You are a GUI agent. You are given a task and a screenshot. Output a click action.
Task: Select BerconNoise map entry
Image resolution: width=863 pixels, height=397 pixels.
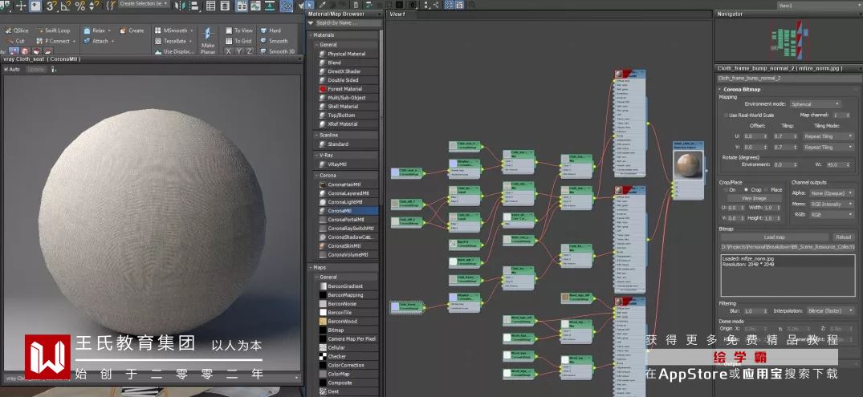tap(347, 303)
